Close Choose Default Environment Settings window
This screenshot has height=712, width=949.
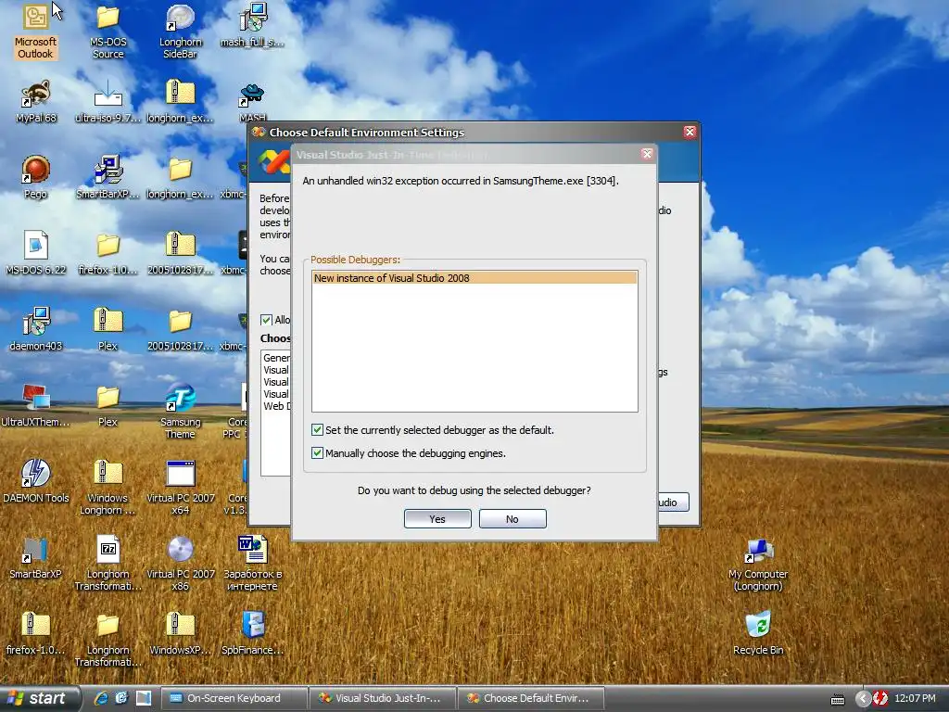point(690,132)
